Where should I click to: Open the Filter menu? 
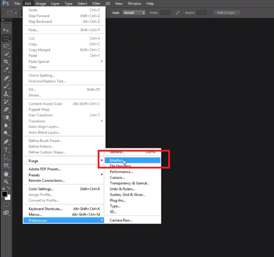(x=96, y=4)
